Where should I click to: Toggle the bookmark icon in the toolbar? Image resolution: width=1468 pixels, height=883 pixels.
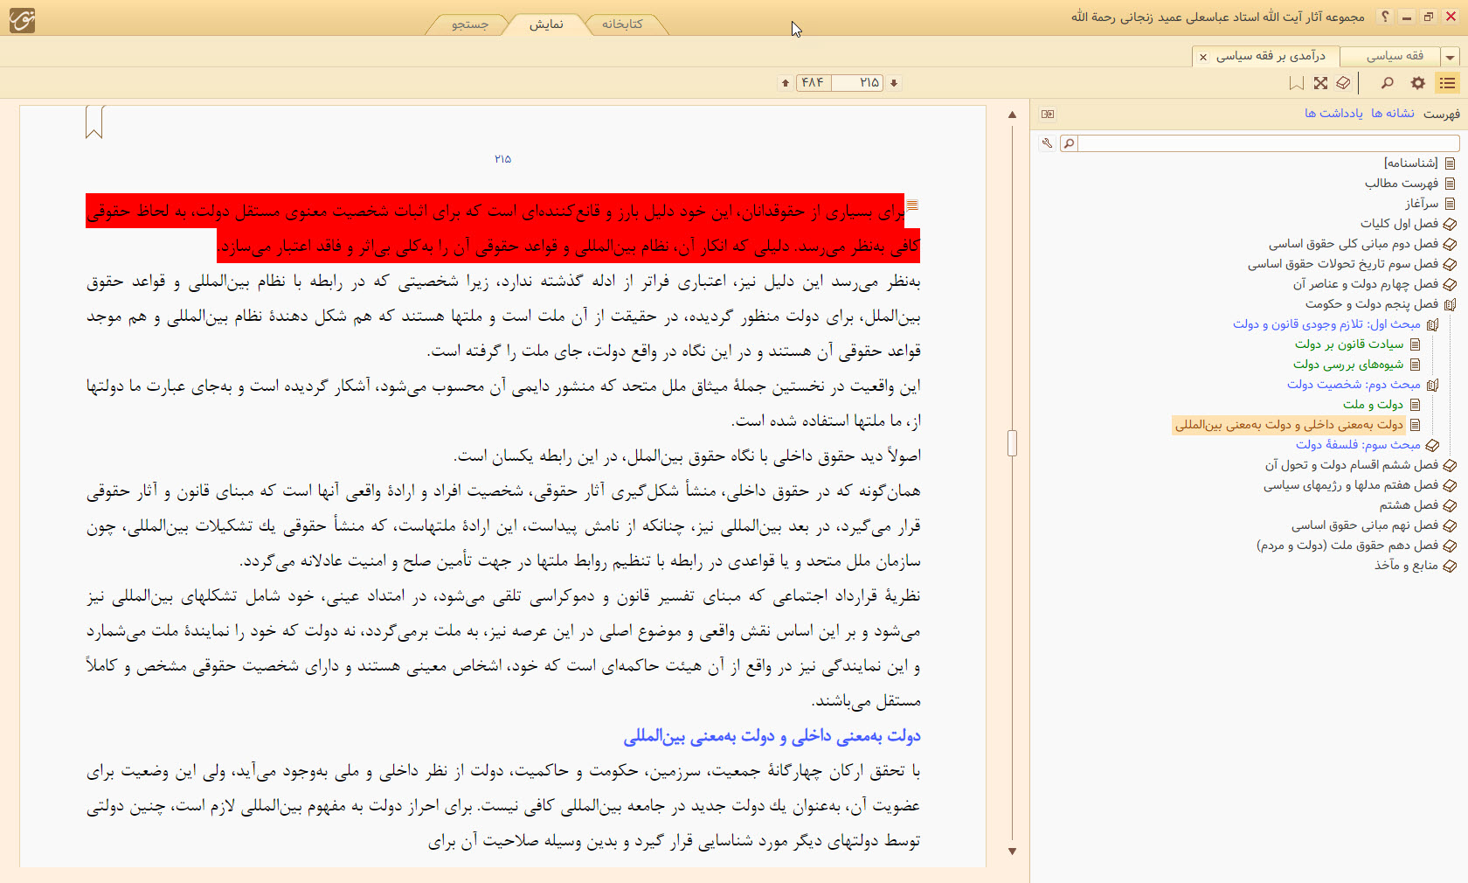[1297, 83]
